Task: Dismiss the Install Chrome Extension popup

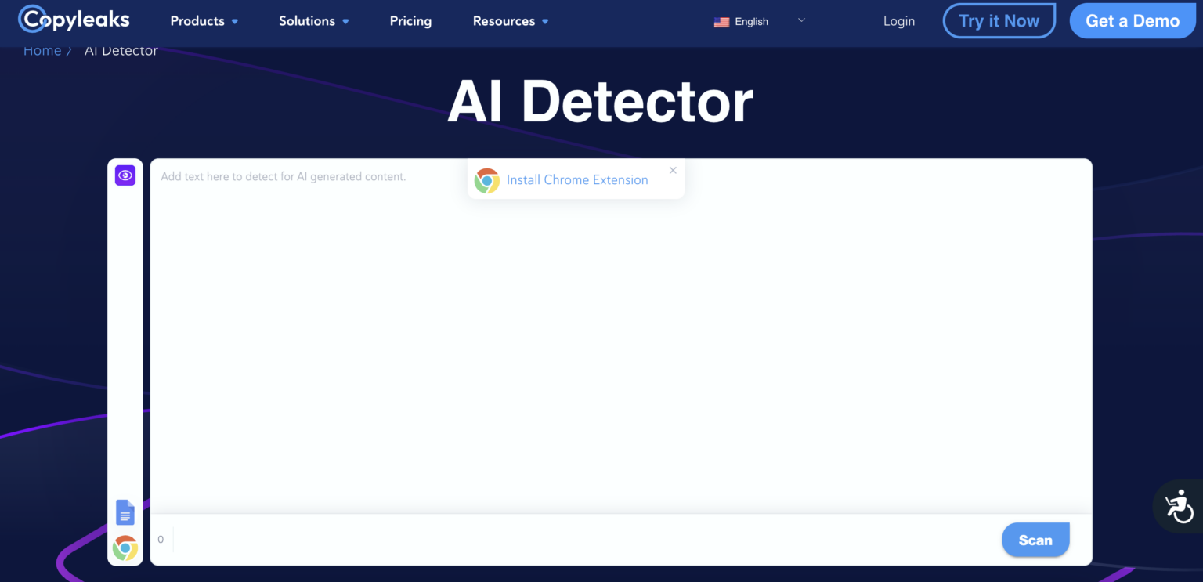Action: coord(673,170)
